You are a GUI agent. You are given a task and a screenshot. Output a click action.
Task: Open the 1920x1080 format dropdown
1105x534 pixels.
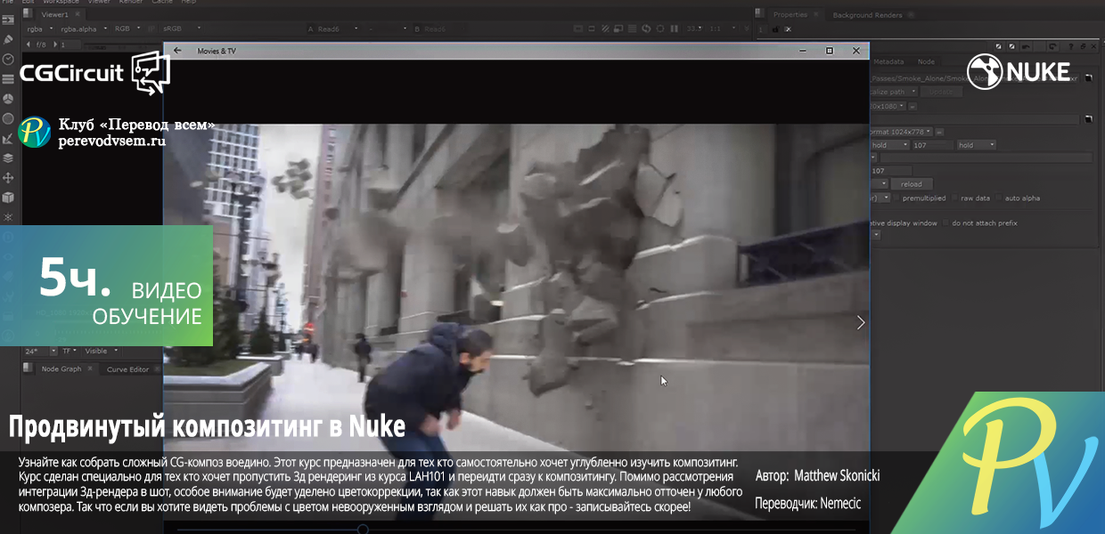tap(888, 106)
